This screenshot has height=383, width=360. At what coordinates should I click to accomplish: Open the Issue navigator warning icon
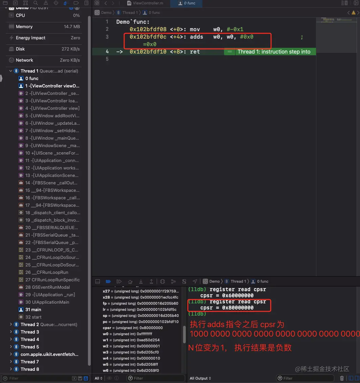tap(46, 3)
